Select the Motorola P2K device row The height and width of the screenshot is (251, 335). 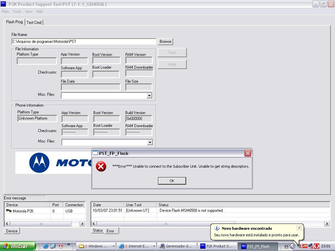[x=45, y=211]
